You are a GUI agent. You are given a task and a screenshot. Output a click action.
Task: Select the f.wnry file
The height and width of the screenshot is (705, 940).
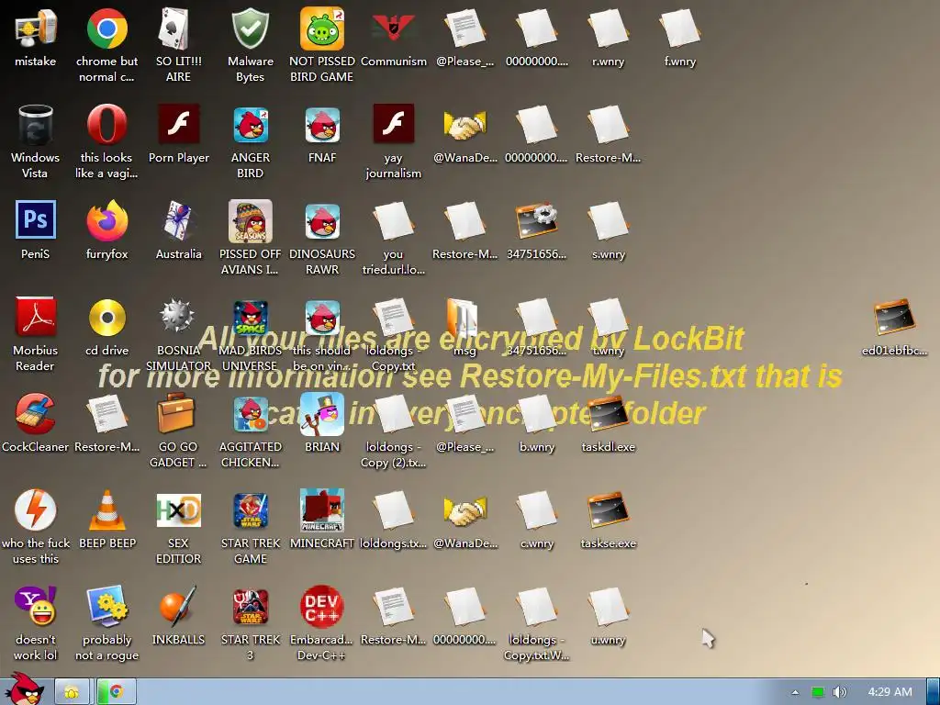[680, 28]
